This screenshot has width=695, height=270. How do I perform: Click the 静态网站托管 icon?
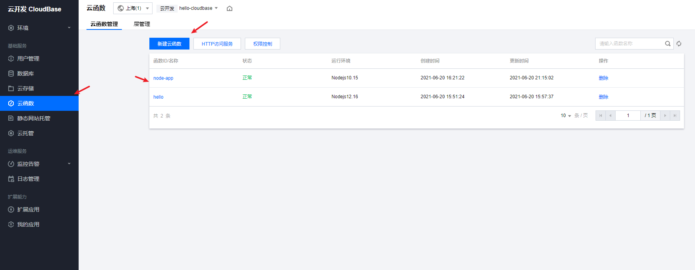coord(11,118)
